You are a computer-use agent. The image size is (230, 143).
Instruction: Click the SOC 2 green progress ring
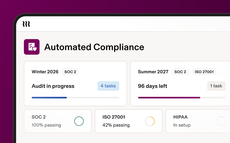(79, 121)
